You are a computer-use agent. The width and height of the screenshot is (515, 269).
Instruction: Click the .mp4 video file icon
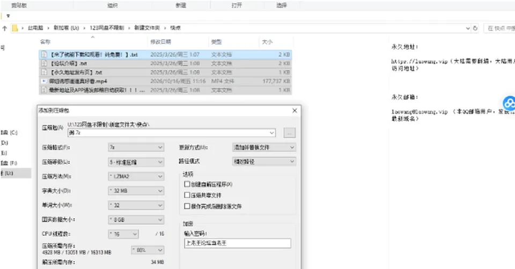(44, 81)
